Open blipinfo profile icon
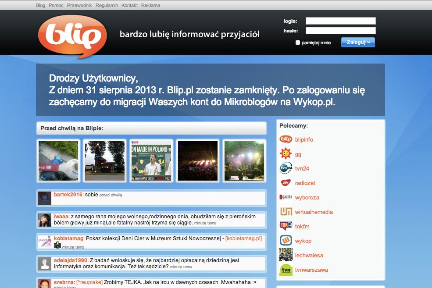This screenshot has height=288, width=432. coord(286,139)
